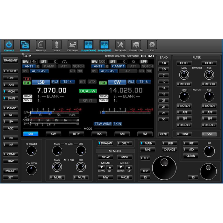Toggle the XFC button

tap(145, 158)
